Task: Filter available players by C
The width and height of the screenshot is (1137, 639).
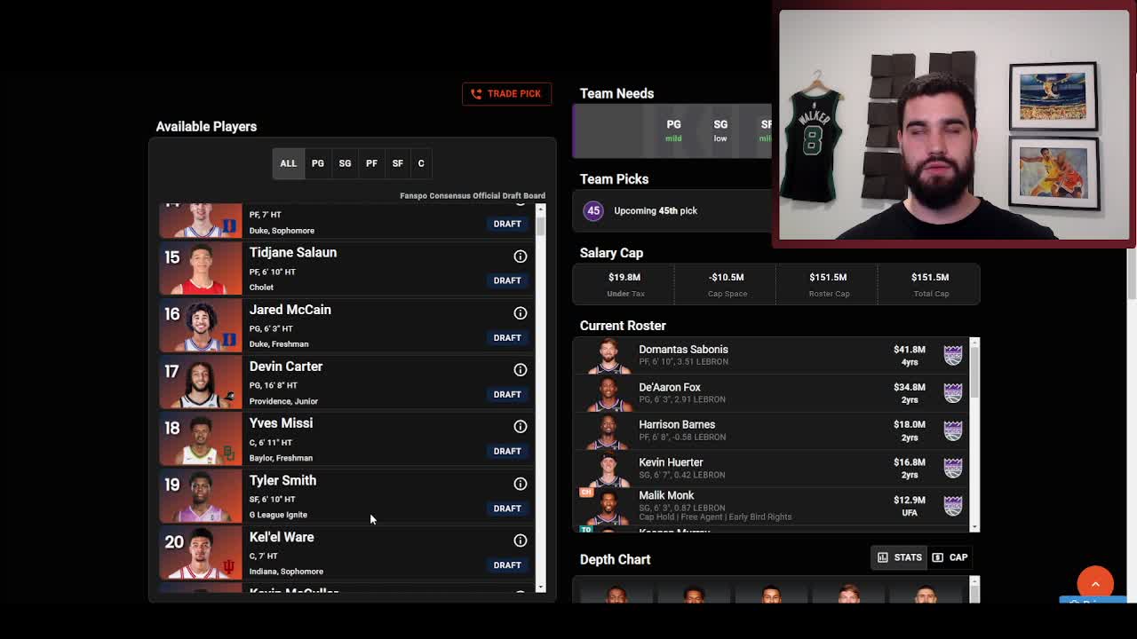Action: pos(421,163)
